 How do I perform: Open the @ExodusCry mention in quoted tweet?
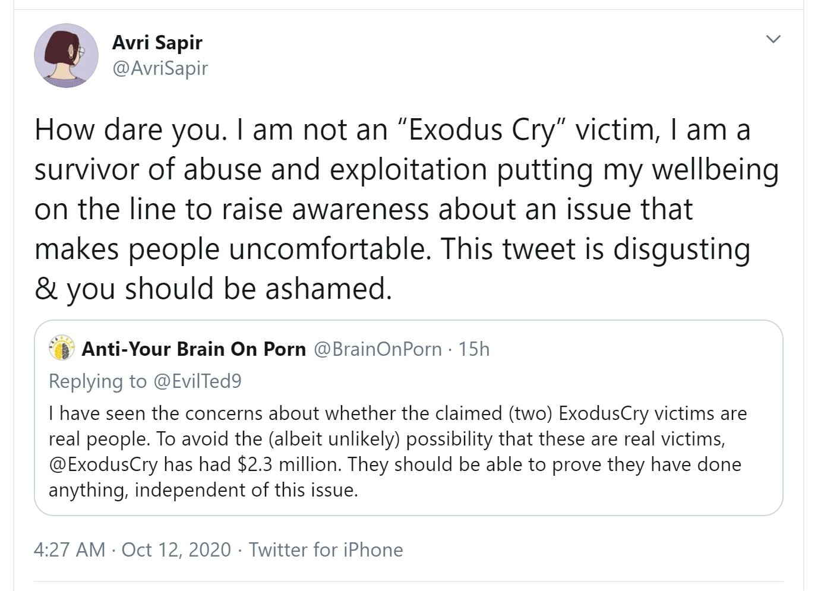pos(103,464)
